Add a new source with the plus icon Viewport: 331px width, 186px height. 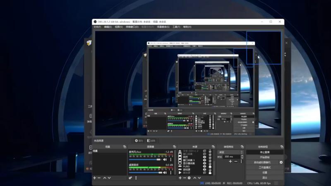coord(180,178)
